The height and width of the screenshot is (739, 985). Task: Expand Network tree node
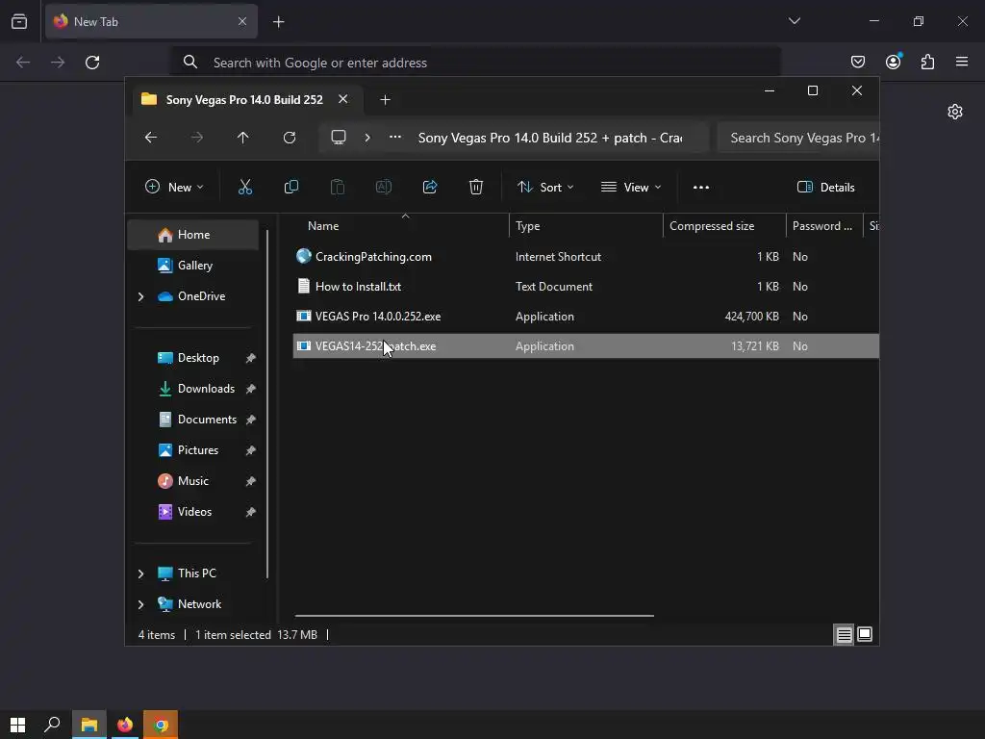click(x=140, y=604)
